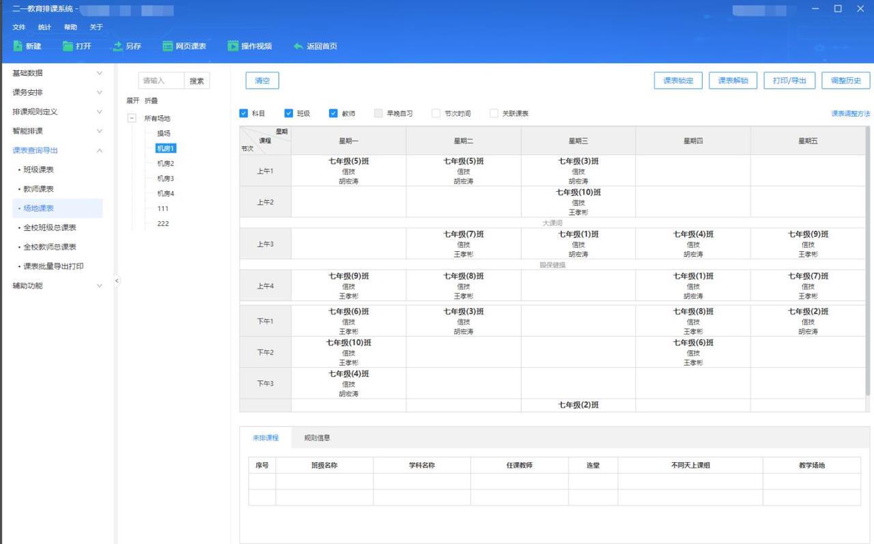Select 机房3 in the venue tree
The height and width of the screenshot is (544, 874).
[166, 178]
